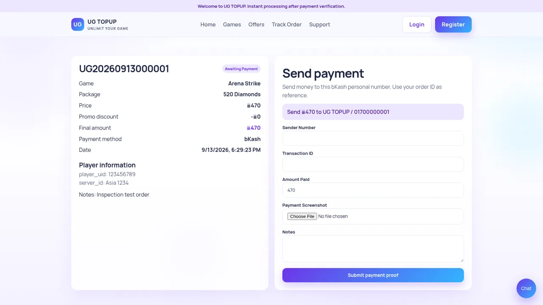
Task: Open the Home menu item
Action: coord(208,25)
